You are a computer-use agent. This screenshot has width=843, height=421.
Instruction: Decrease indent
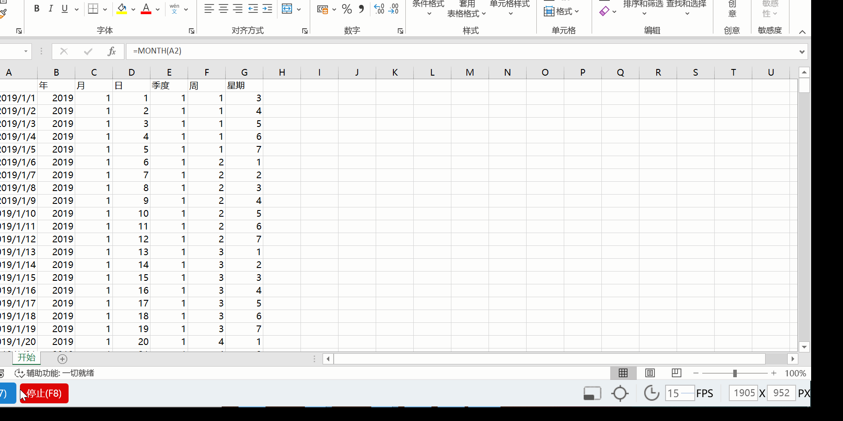(x=253, y=9)
